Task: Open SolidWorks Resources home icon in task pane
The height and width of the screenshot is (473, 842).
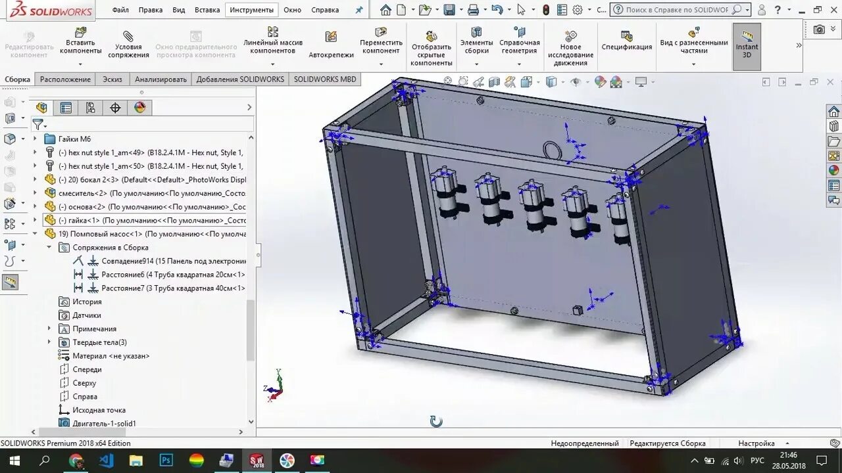Action: tap(833, 111)
